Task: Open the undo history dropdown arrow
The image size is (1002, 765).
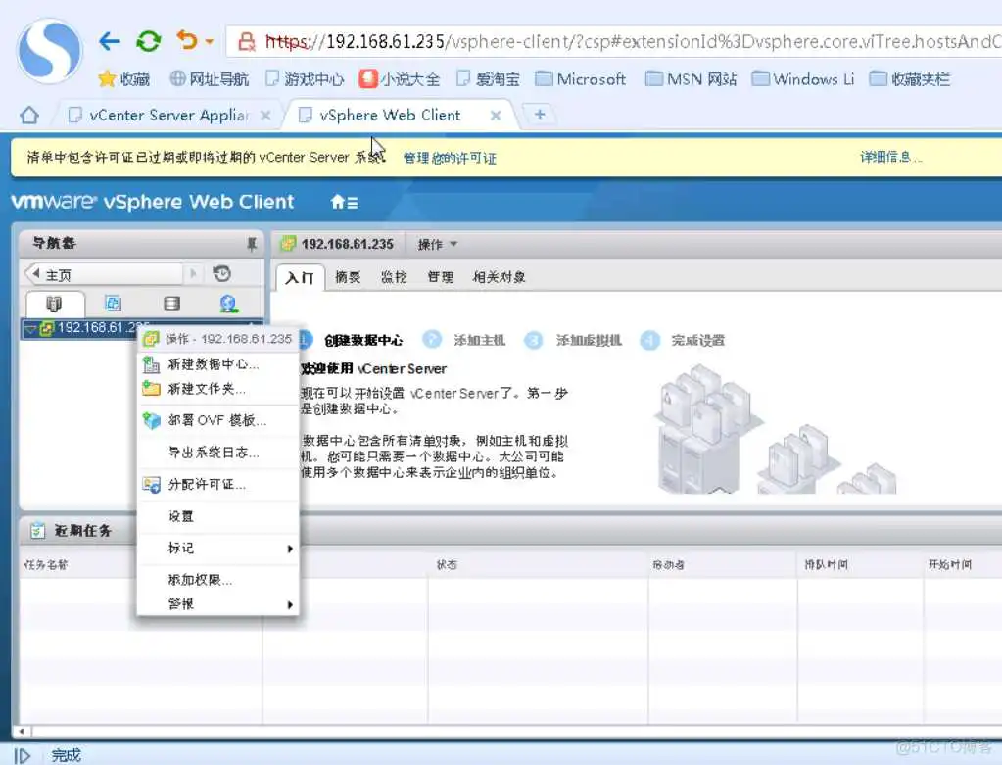Action: 209,42
